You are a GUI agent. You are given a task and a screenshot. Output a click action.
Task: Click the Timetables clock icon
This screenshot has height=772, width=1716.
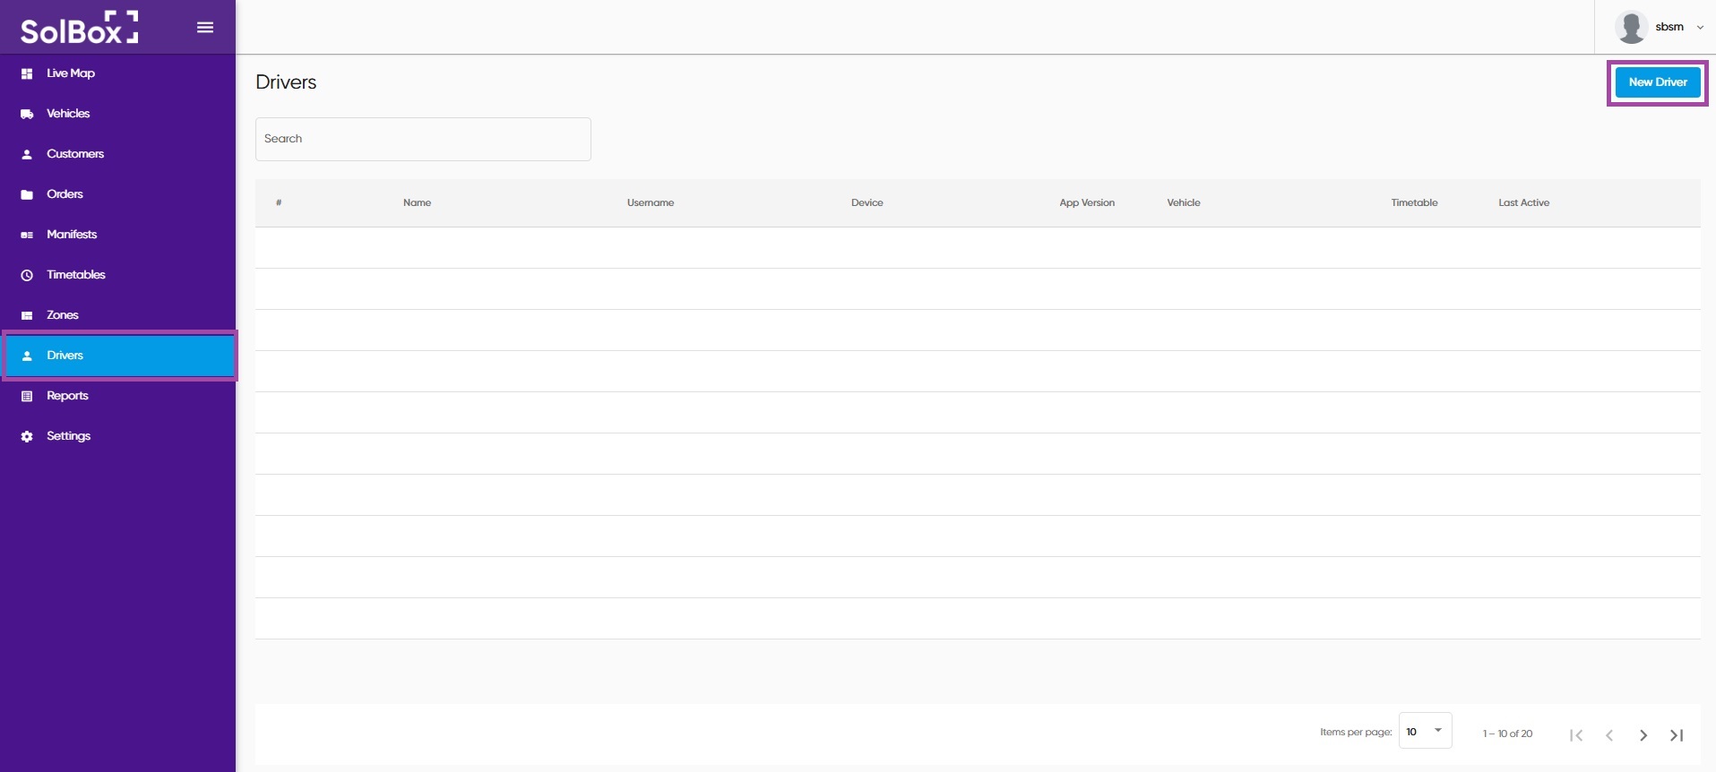point(27,275)
